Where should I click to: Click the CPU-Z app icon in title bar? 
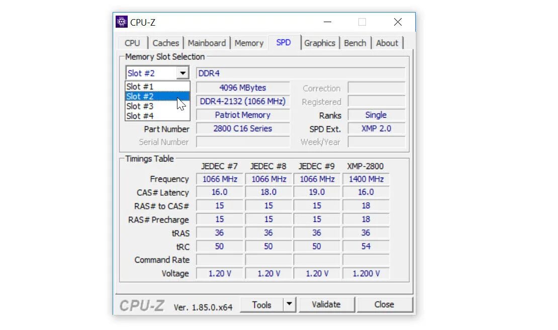[x=121, y=22]
